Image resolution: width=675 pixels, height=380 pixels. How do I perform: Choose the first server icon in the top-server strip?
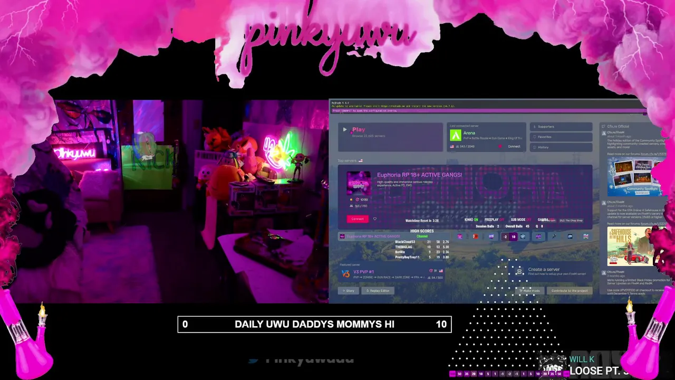click(459, 236)
